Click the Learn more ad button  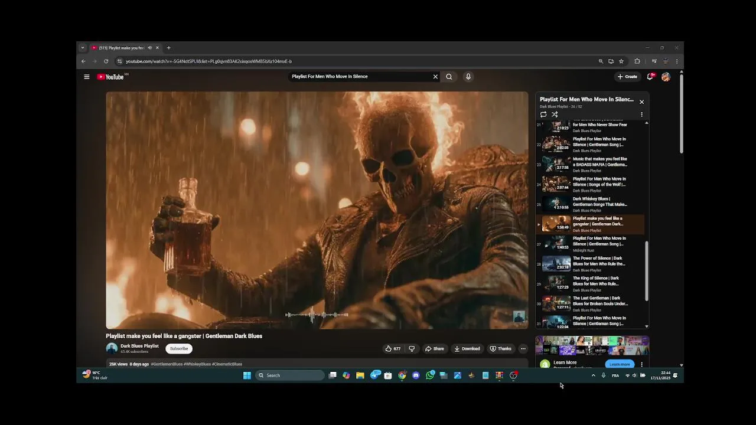[620, 364]
